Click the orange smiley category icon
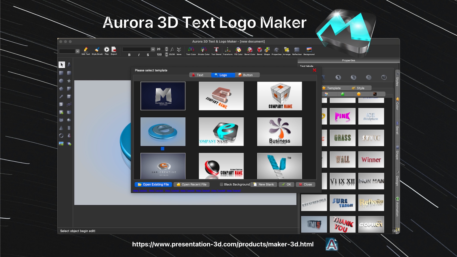The width and height of the screenshot is (457, 257). [x=359, y=94]
